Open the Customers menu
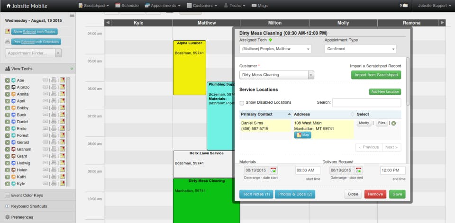 tap(202, 6)
